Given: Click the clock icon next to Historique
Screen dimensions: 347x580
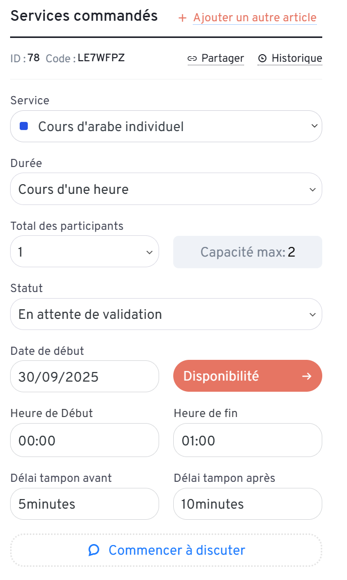Looking at the screenshot, I should click(x=262, y=59).
